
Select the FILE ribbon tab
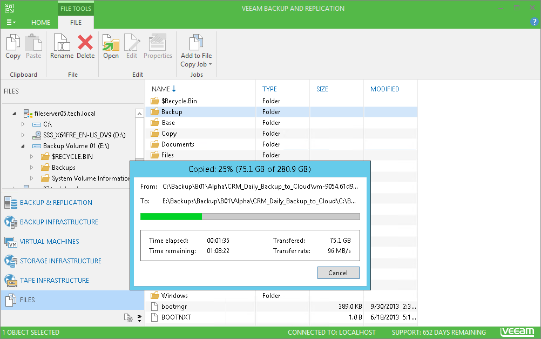click(76, 23)
